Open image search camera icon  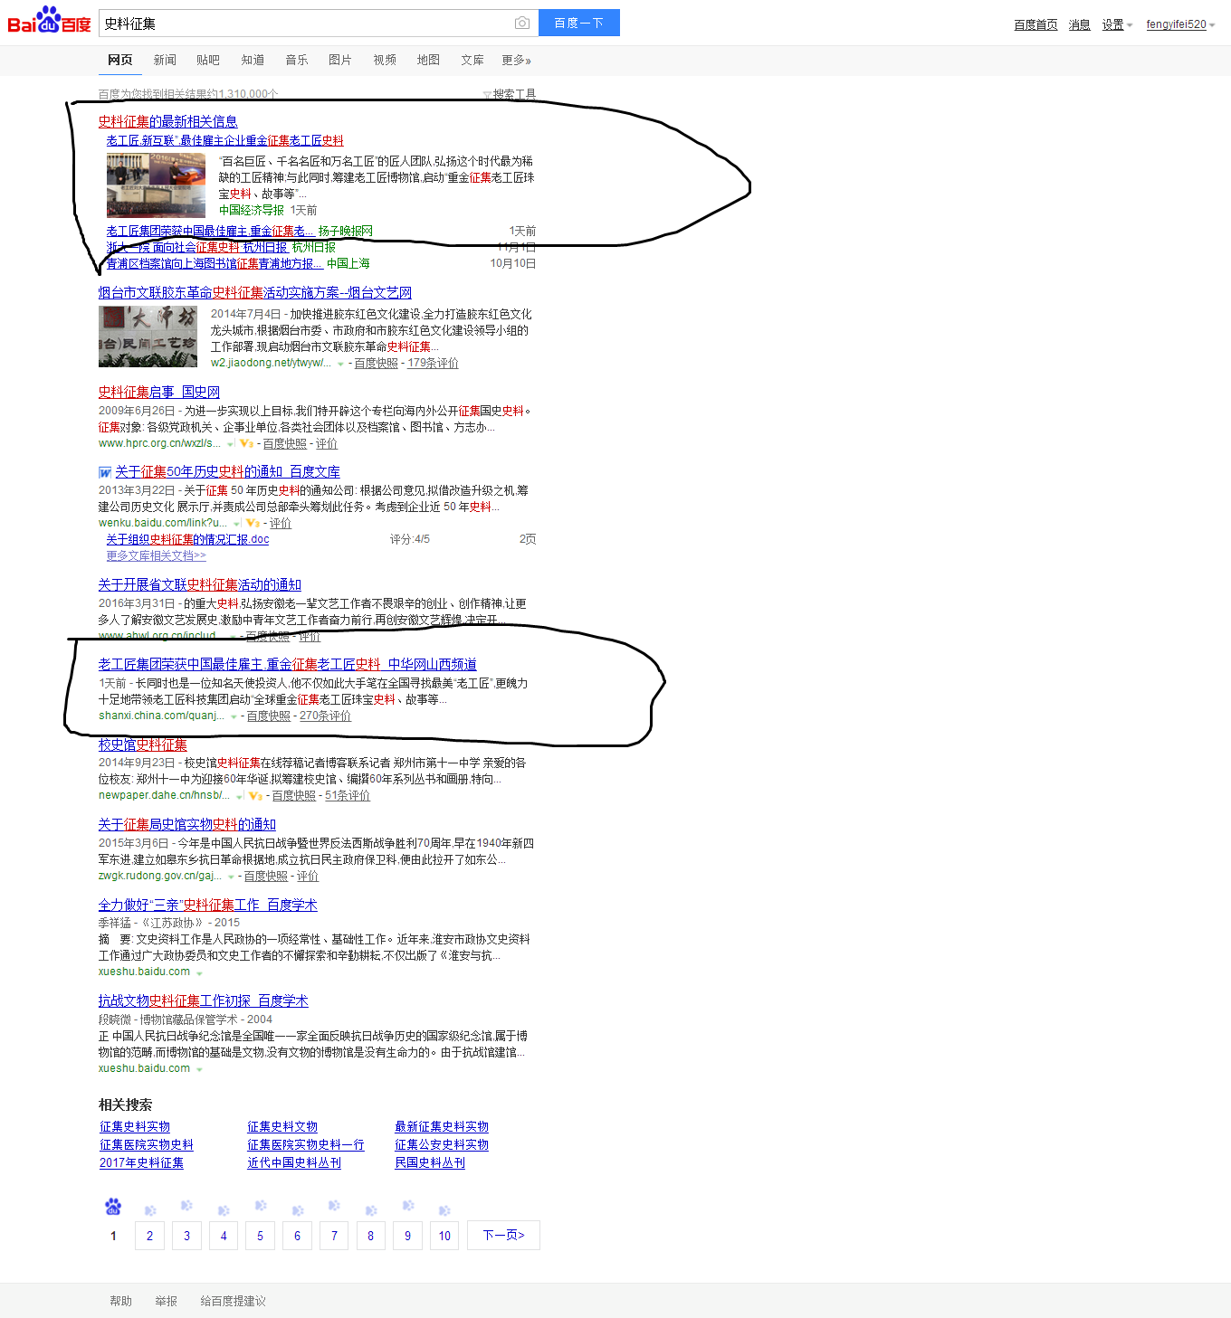tap(522, 24)
